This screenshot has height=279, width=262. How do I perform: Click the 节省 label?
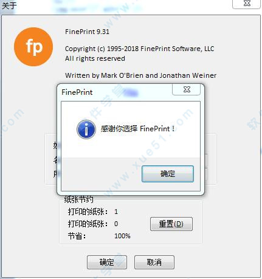click(77, 236)
